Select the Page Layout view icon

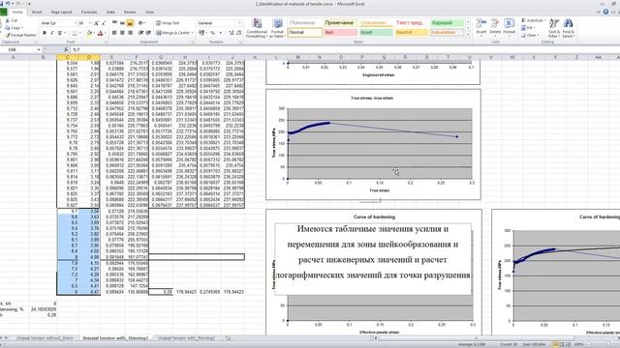point(562,344)
